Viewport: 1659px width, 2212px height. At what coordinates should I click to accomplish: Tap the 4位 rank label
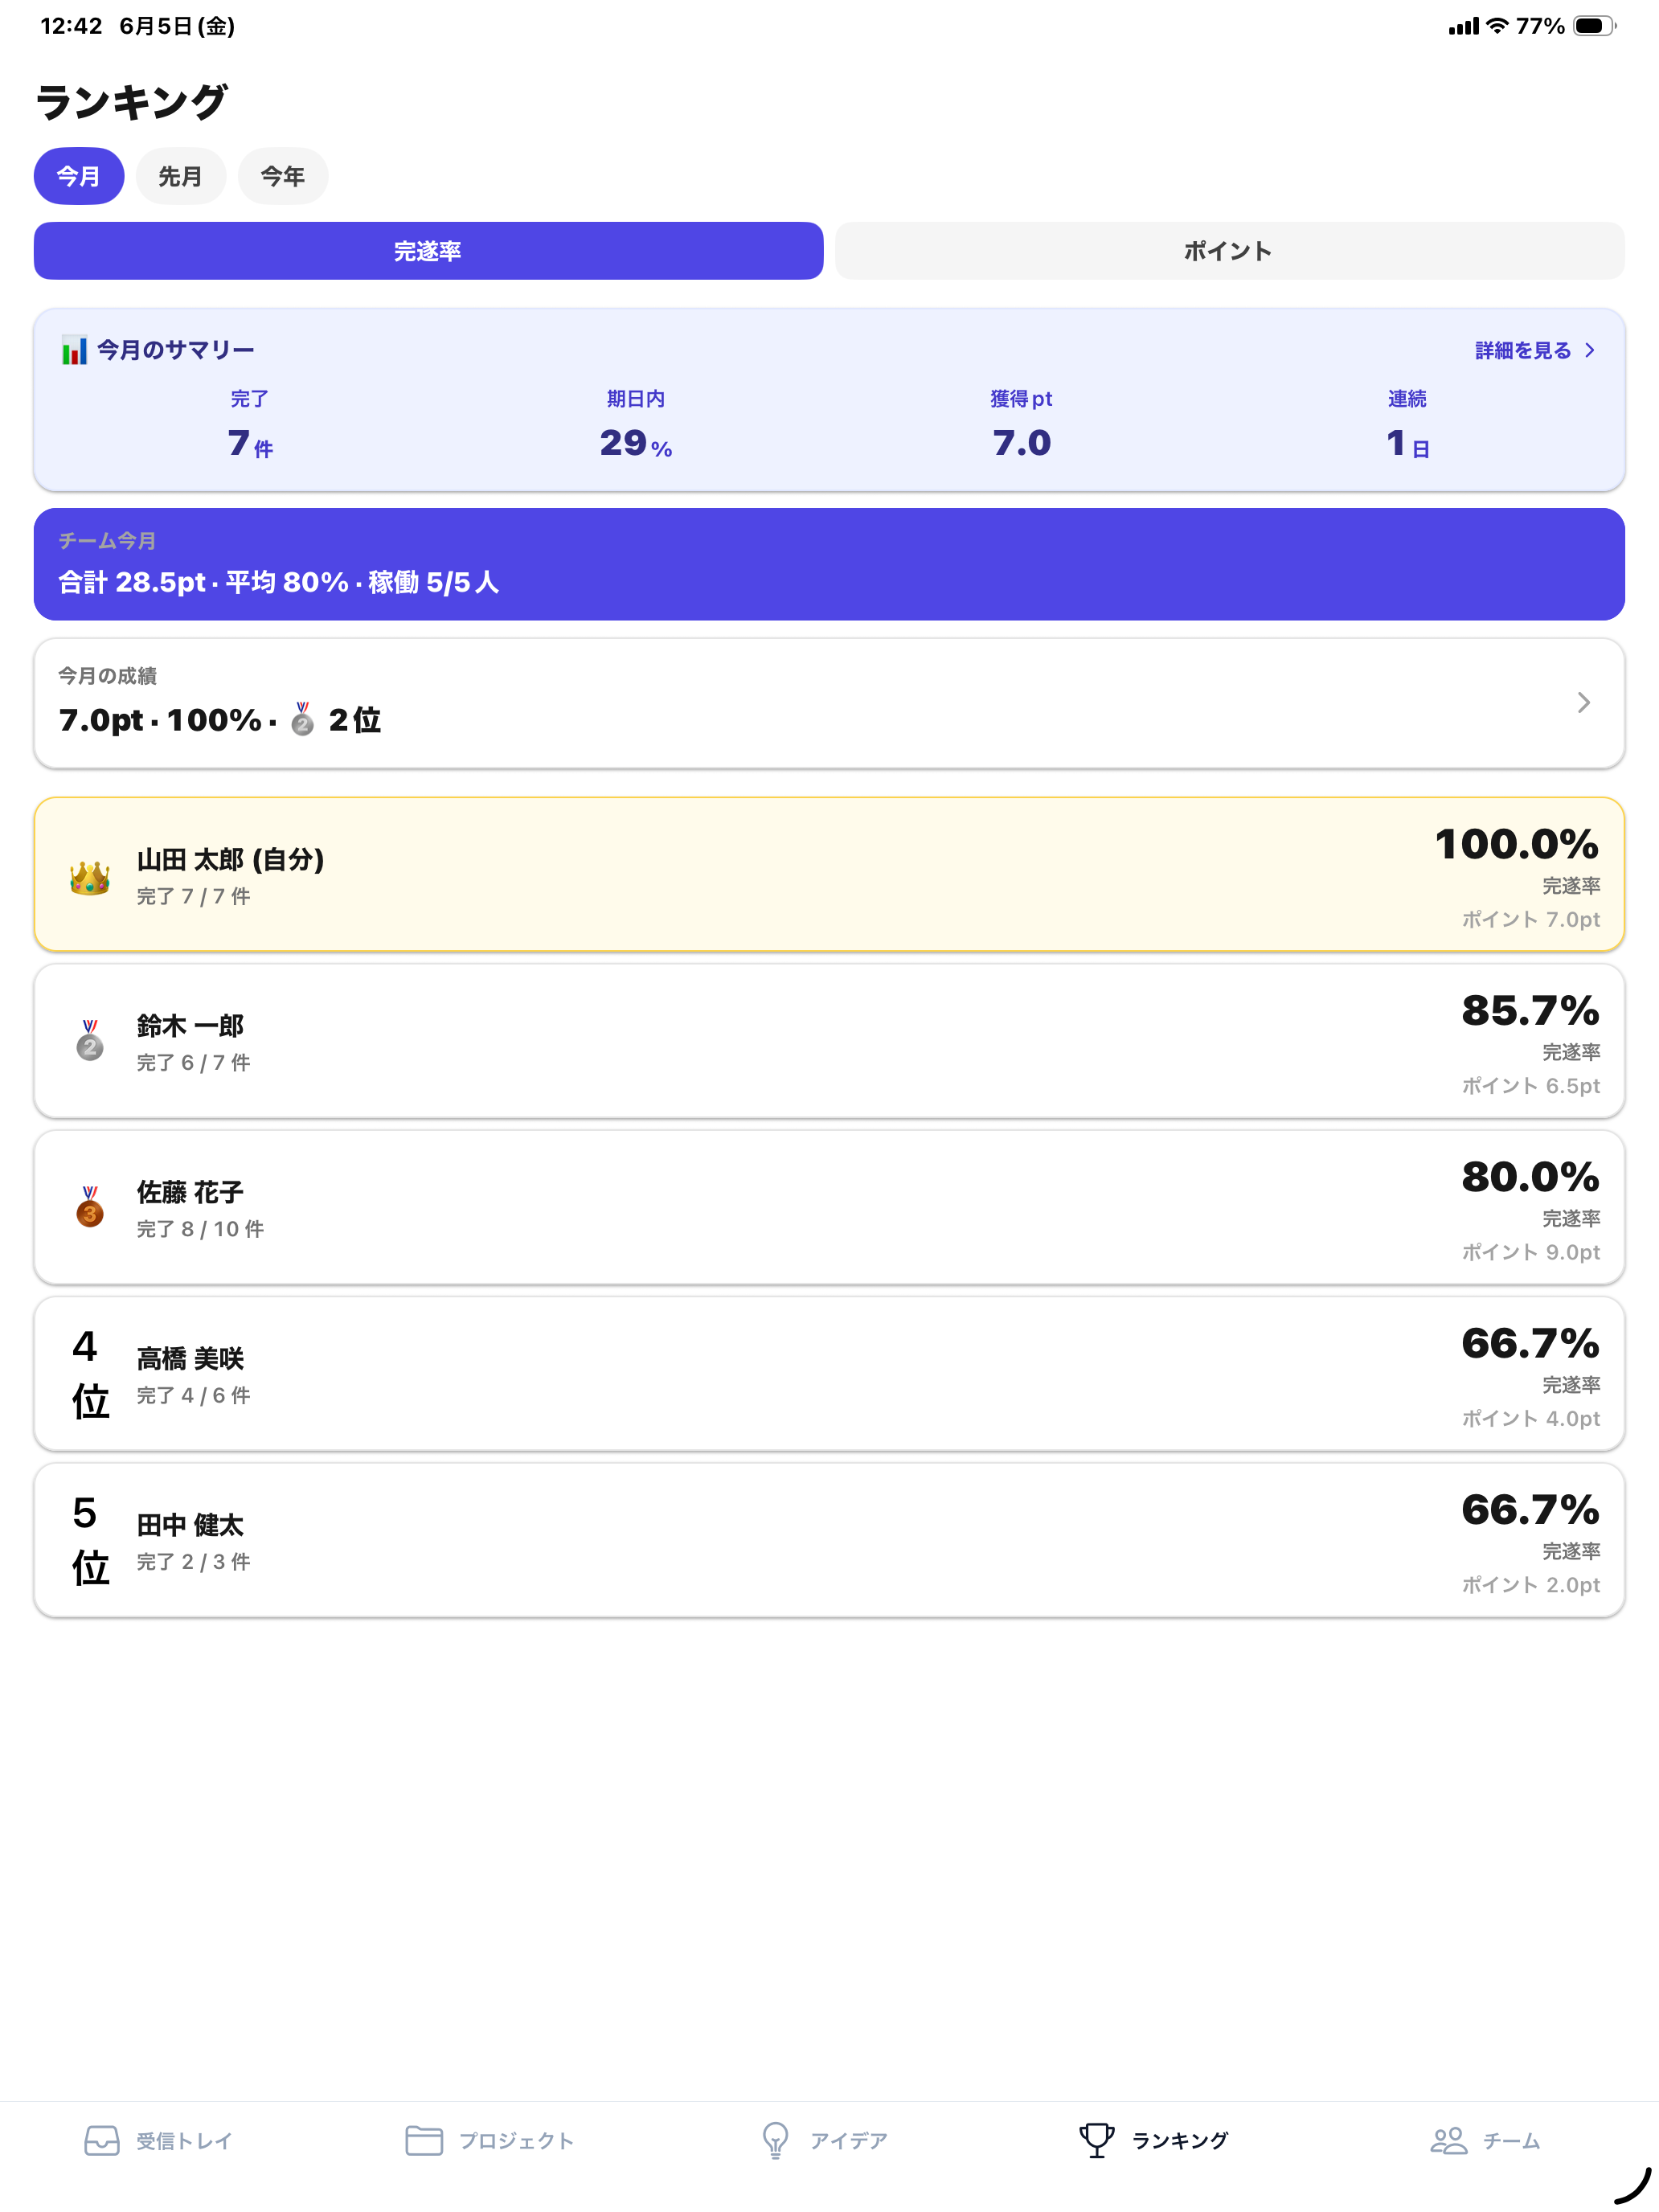(x=90, y=1374)
